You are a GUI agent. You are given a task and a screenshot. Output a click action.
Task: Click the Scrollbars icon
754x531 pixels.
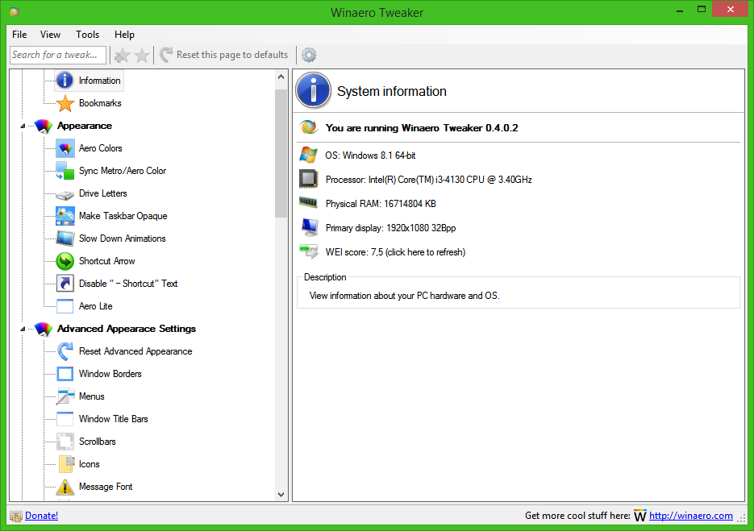65,442
